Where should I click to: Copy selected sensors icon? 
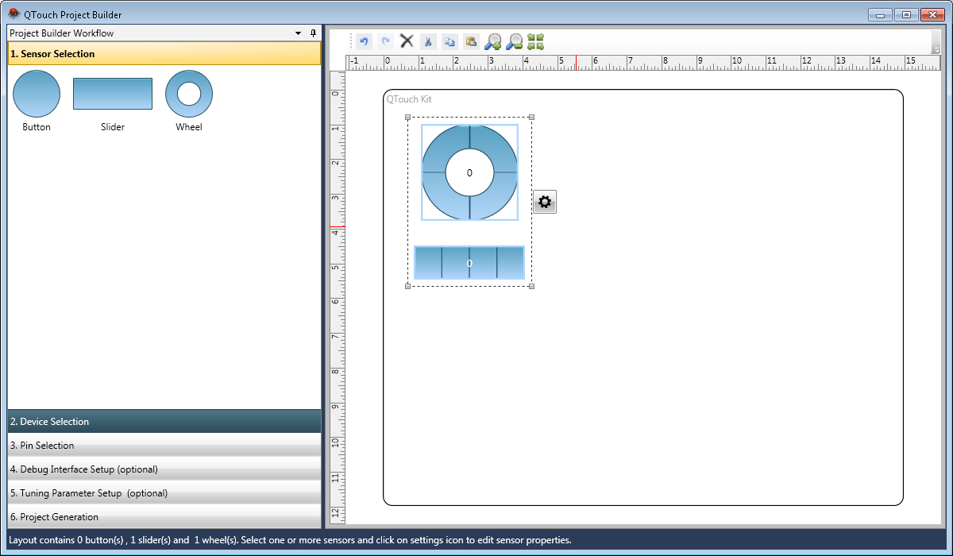pos(449,41)
